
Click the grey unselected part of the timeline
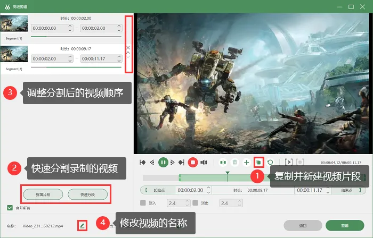click(160, 178)
